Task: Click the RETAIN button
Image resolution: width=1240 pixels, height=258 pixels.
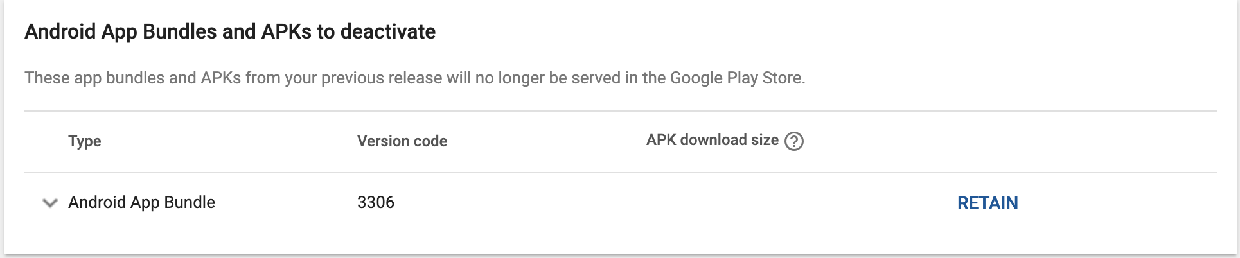Action: point(987,203)
